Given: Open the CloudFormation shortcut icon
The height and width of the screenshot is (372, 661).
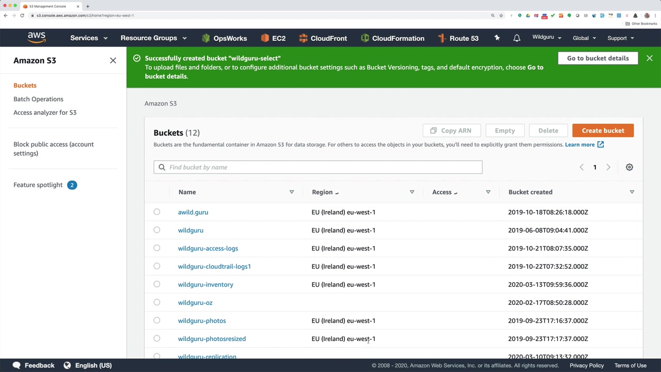Looking at the screenshot, I should coord(365,38).
